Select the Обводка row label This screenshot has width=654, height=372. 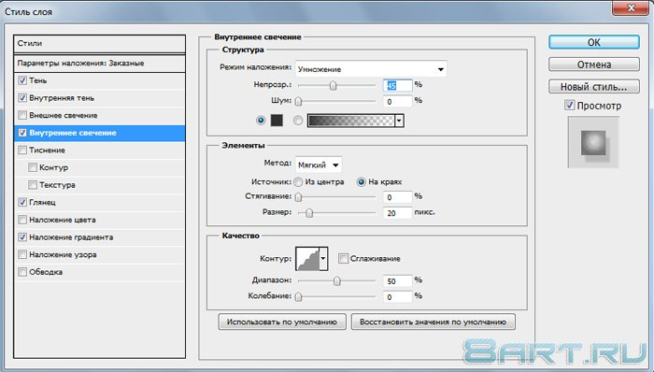[x=46, y=272]
